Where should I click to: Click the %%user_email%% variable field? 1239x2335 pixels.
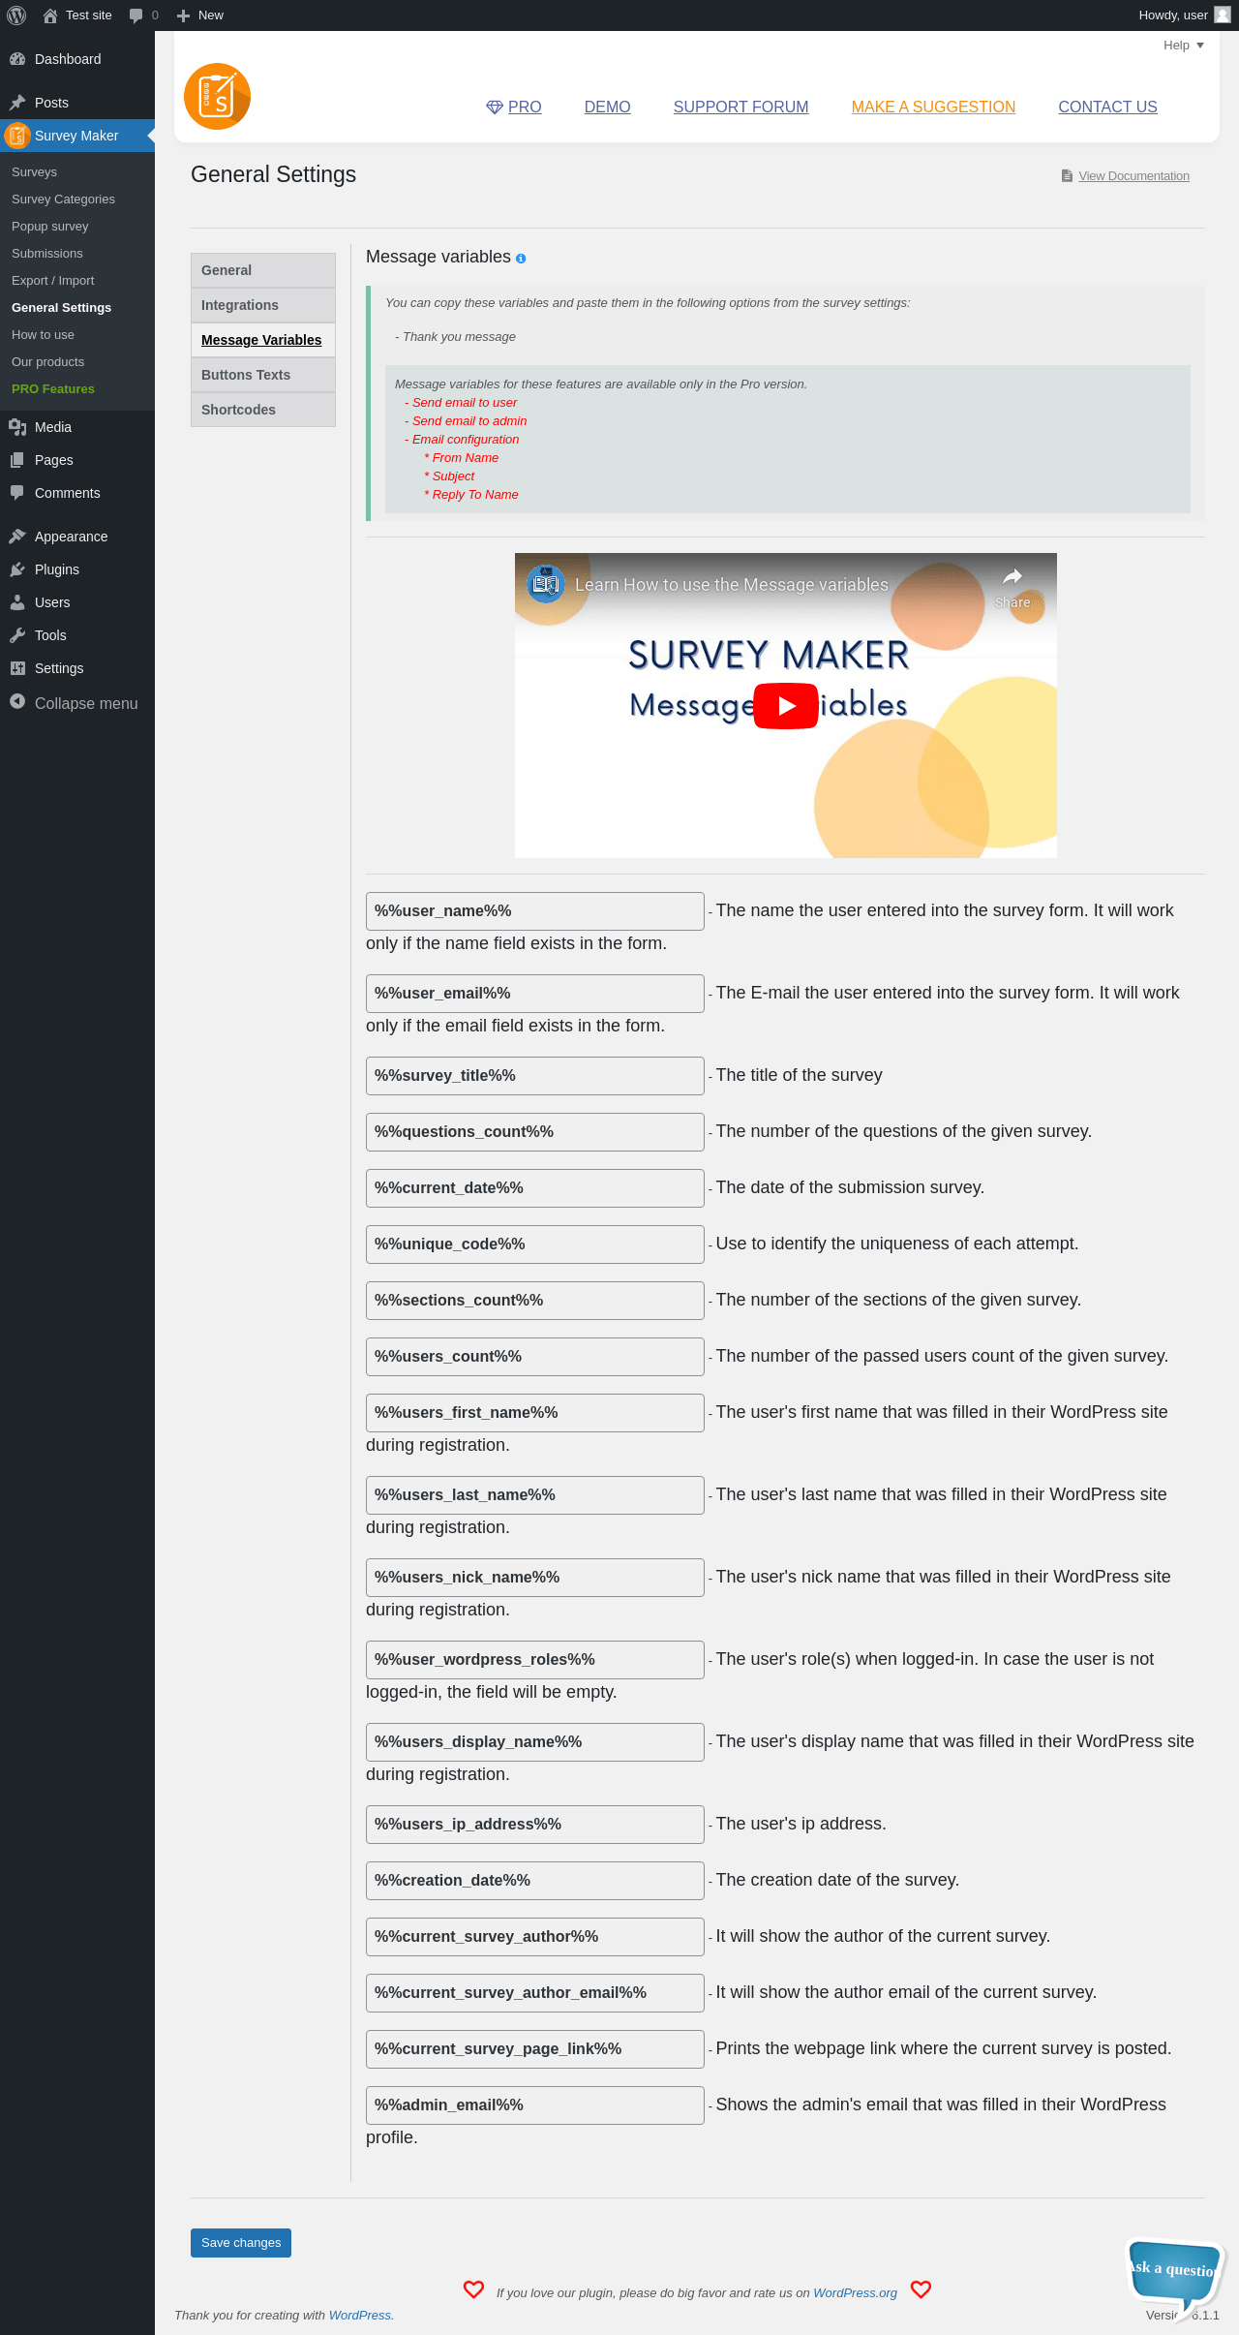click(x=535, y=994)
